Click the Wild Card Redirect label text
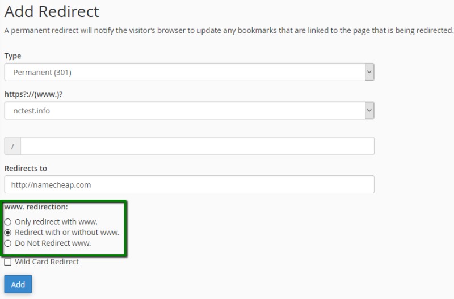 pyautogui.click(x=47, y=262)
